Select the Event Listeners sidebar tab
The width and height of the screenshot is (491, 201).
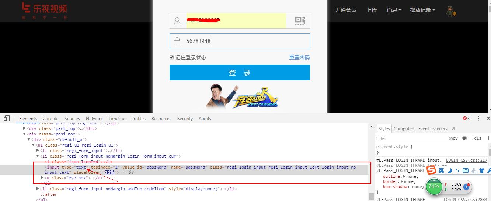(x=433, y=128)
